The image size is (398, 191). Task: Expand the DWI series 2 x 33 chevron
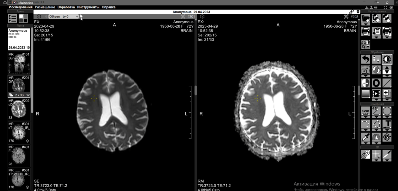pos(28,95)
